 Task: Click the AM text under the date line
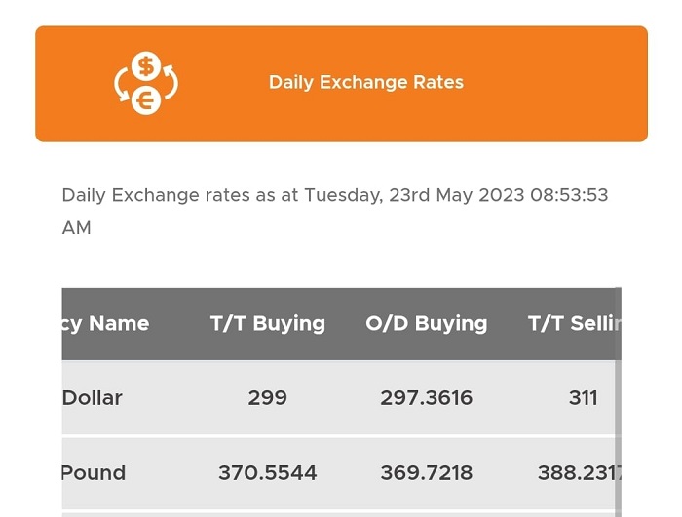[x=77, y=228]
